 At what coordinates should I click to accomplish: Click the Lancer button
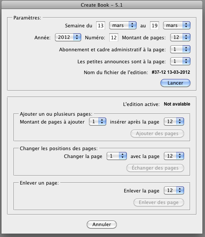click(x=175, y=83)
